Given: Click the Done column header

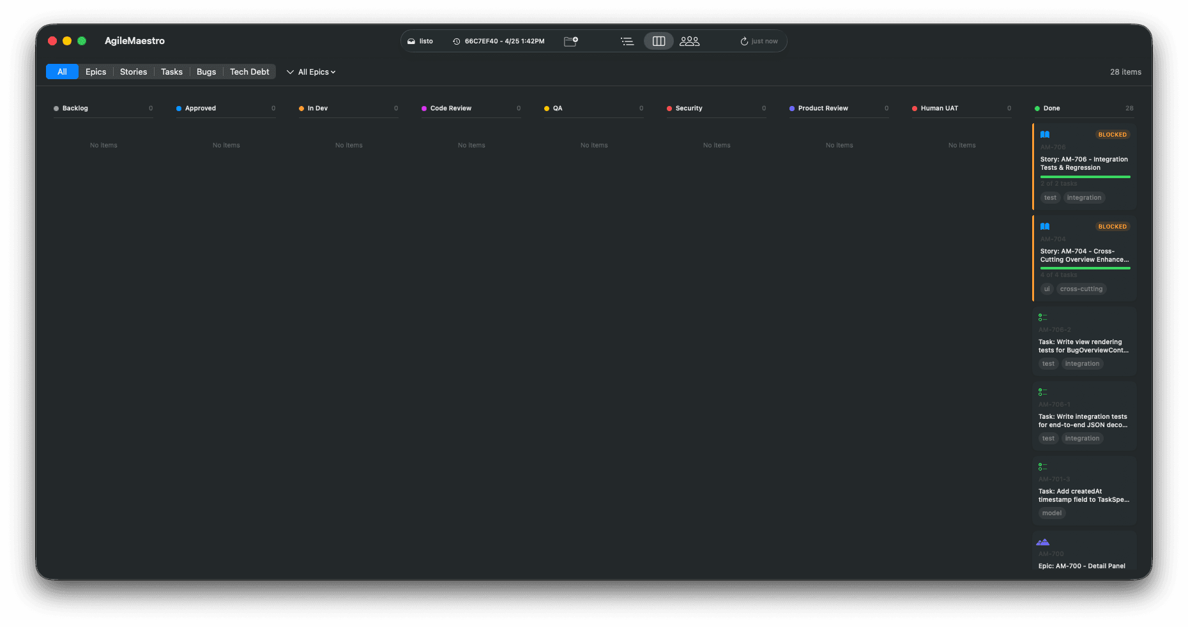Looking at the screenshot, I should tap(1085, 109).
